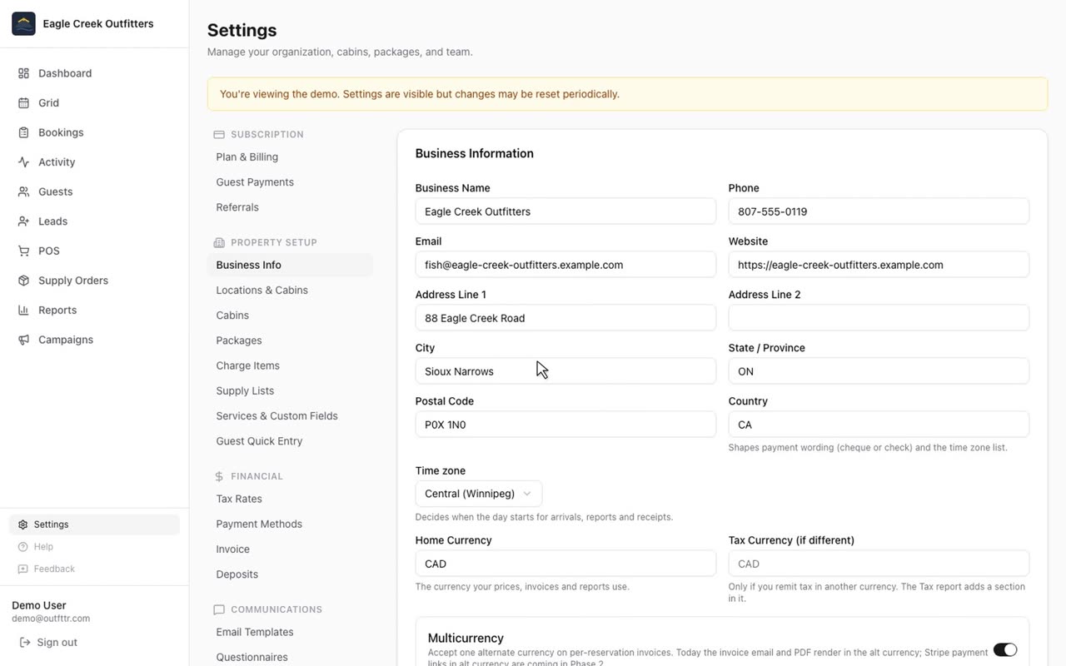Click the Grid calendar icon in sidebar
Screen dimensions: 1066x666
[x=23, y=103]
